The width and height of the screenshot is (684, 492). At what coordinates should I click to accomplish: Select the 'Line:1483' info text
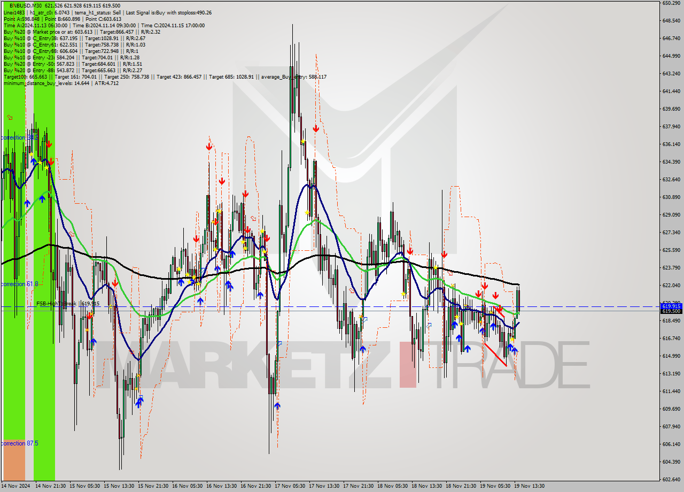point(14,12)
